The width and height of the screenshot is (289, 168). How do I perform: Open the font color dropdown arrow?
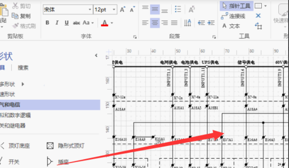point(112,23)
